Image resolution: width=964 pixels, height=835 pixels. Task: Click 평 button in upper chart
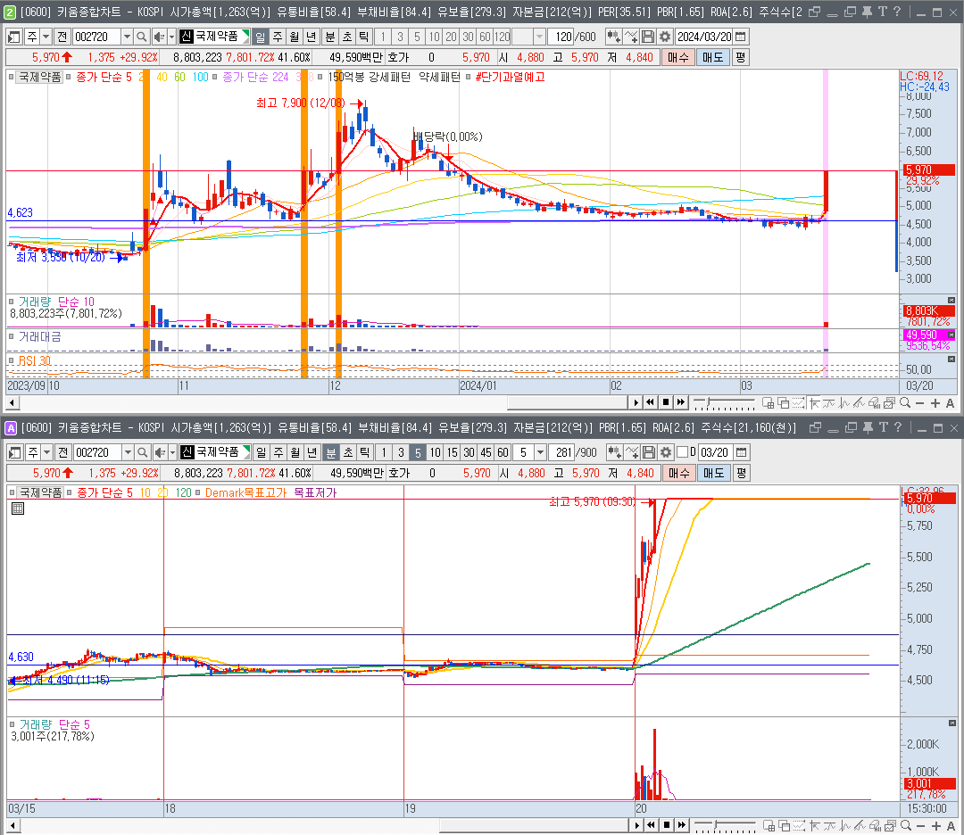pos(740,57)
